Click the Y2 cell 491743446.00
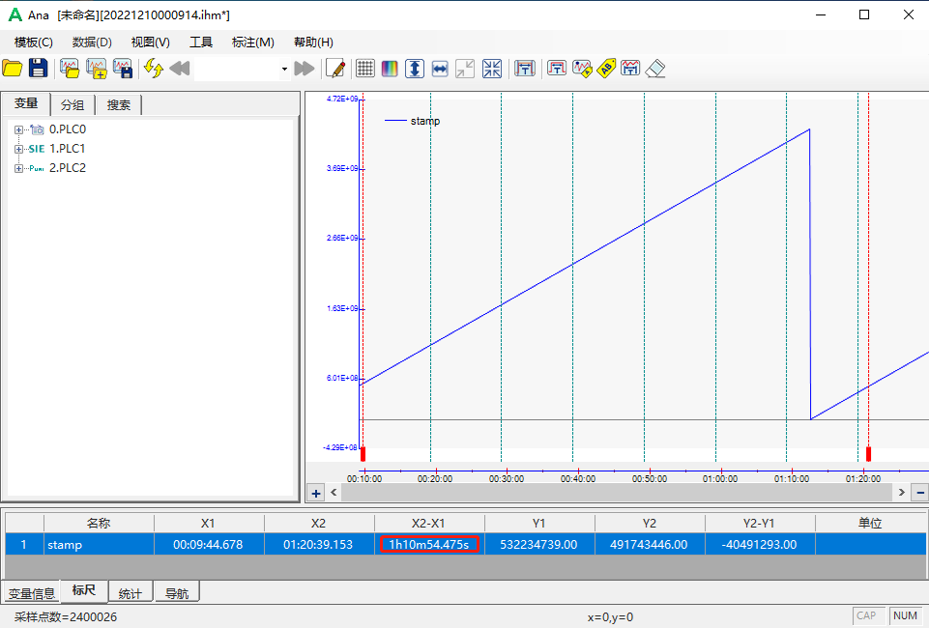This screenshot has width=929, height=628. (649, 544)
